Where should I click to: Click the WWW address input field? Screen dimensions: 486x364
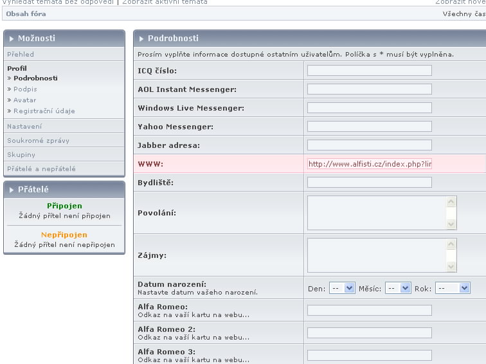coord(369,164)
